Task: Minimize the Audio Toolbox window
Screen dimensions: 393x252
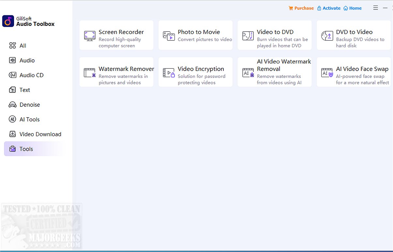Action: point(385,8)
